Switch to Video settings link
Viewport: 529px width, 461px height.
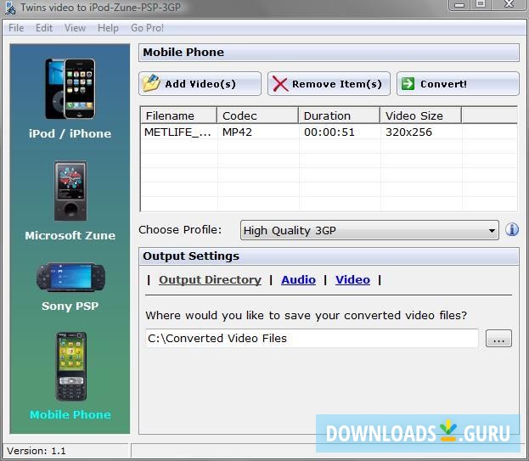pos(352,279)
